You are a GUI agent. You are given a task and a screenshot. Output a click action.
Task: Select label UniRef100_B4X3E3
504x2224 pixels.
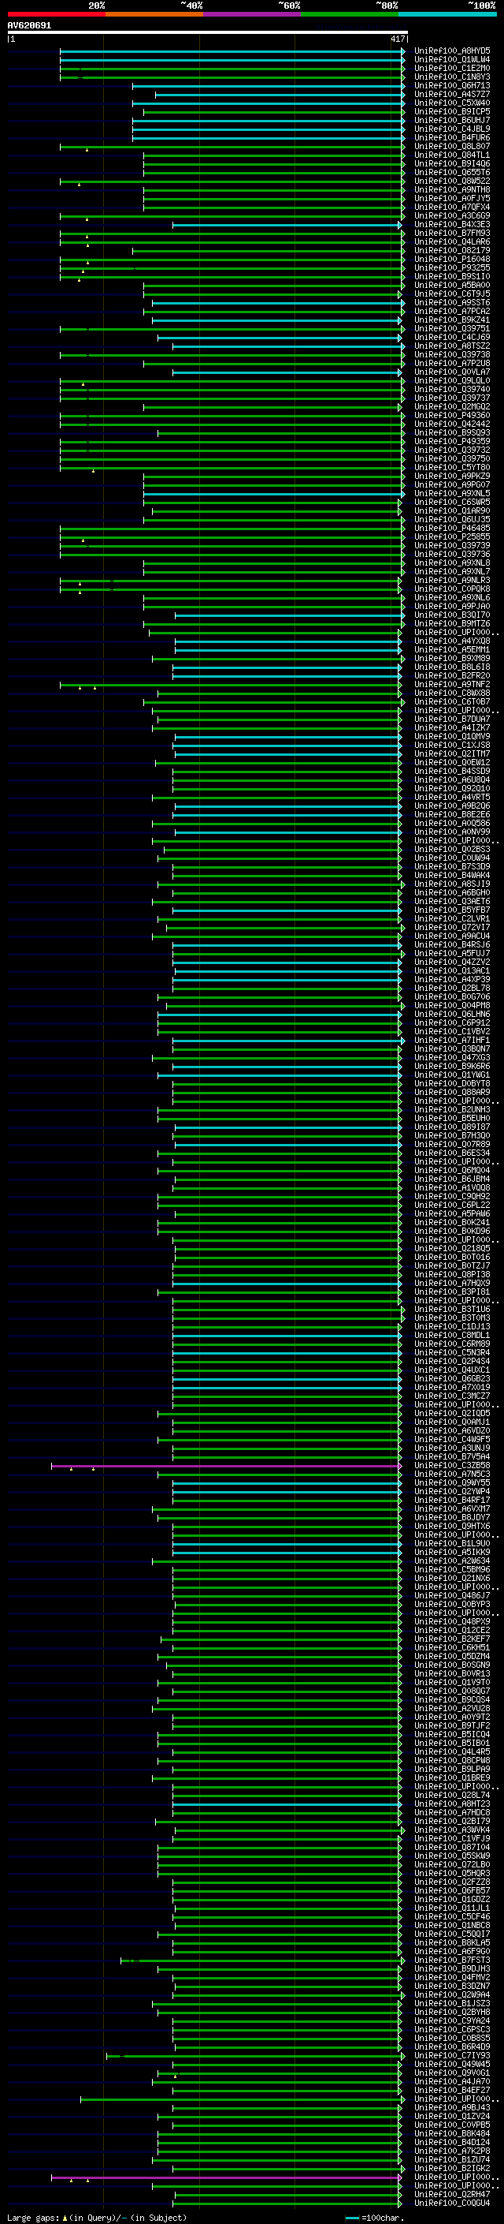tap(452, 225)
